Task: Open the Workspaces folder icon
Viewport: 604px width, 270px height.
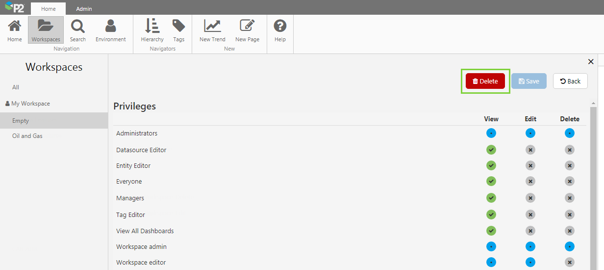Action: pyautogui.click(x=46, y=30)
